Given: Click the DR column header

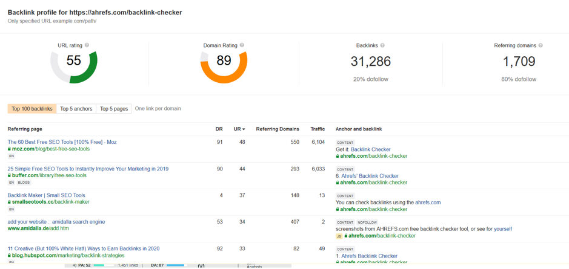Looking at the screenshot, I should [219, 129].
